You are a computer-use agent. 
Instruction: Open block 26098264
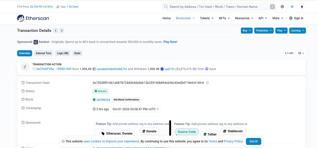pyautogui.click(x=103, y=100)
